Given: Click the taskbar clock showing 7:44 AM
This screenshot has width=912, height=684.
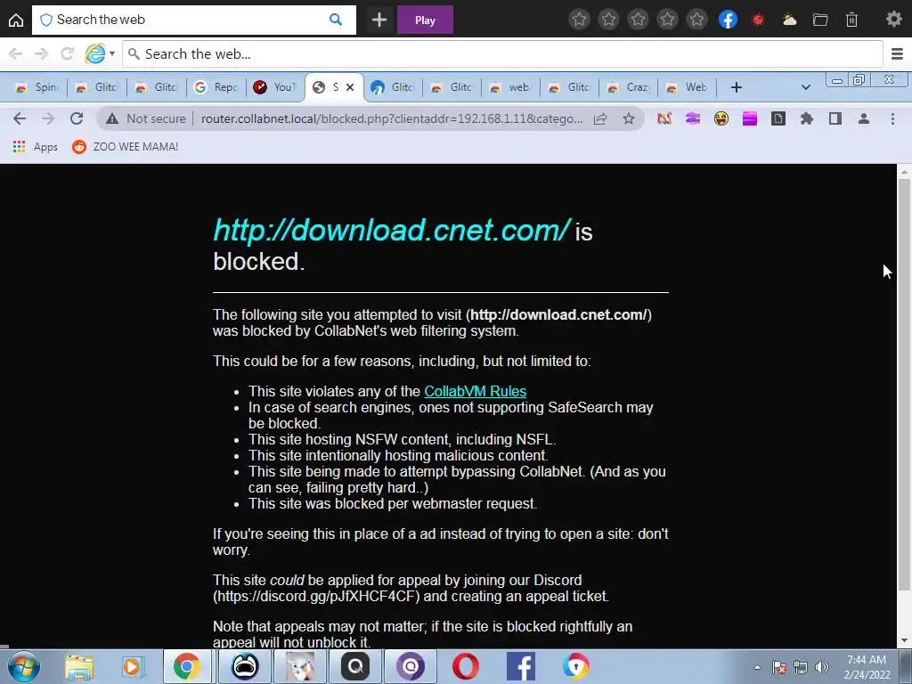Looking at the screenshot, I should (867, 667).
